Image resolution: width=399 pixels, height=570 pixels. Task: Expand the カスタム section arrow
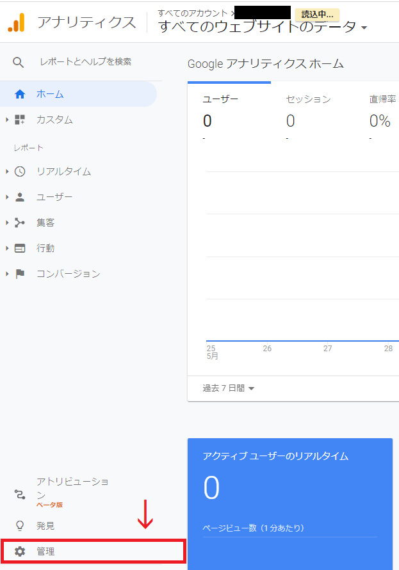tap(7, 120)
